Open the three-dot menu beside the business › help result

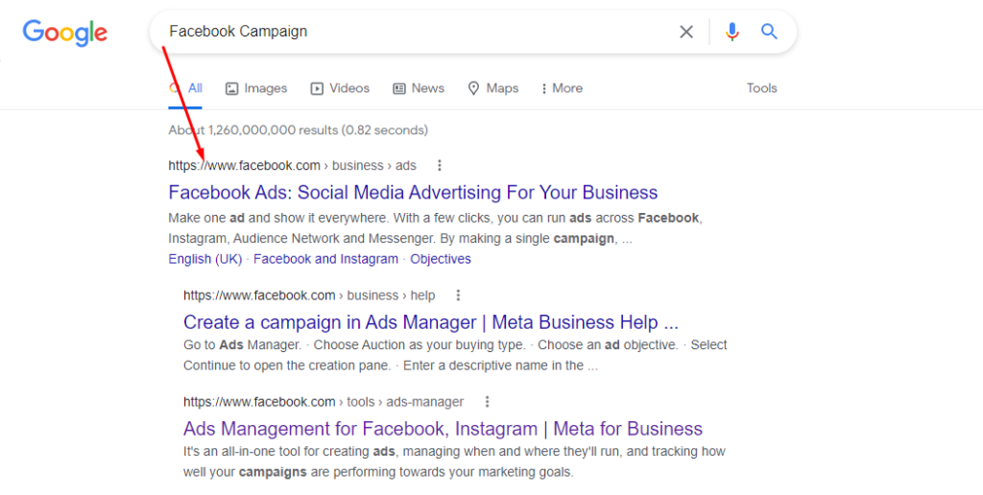(458, 295)
